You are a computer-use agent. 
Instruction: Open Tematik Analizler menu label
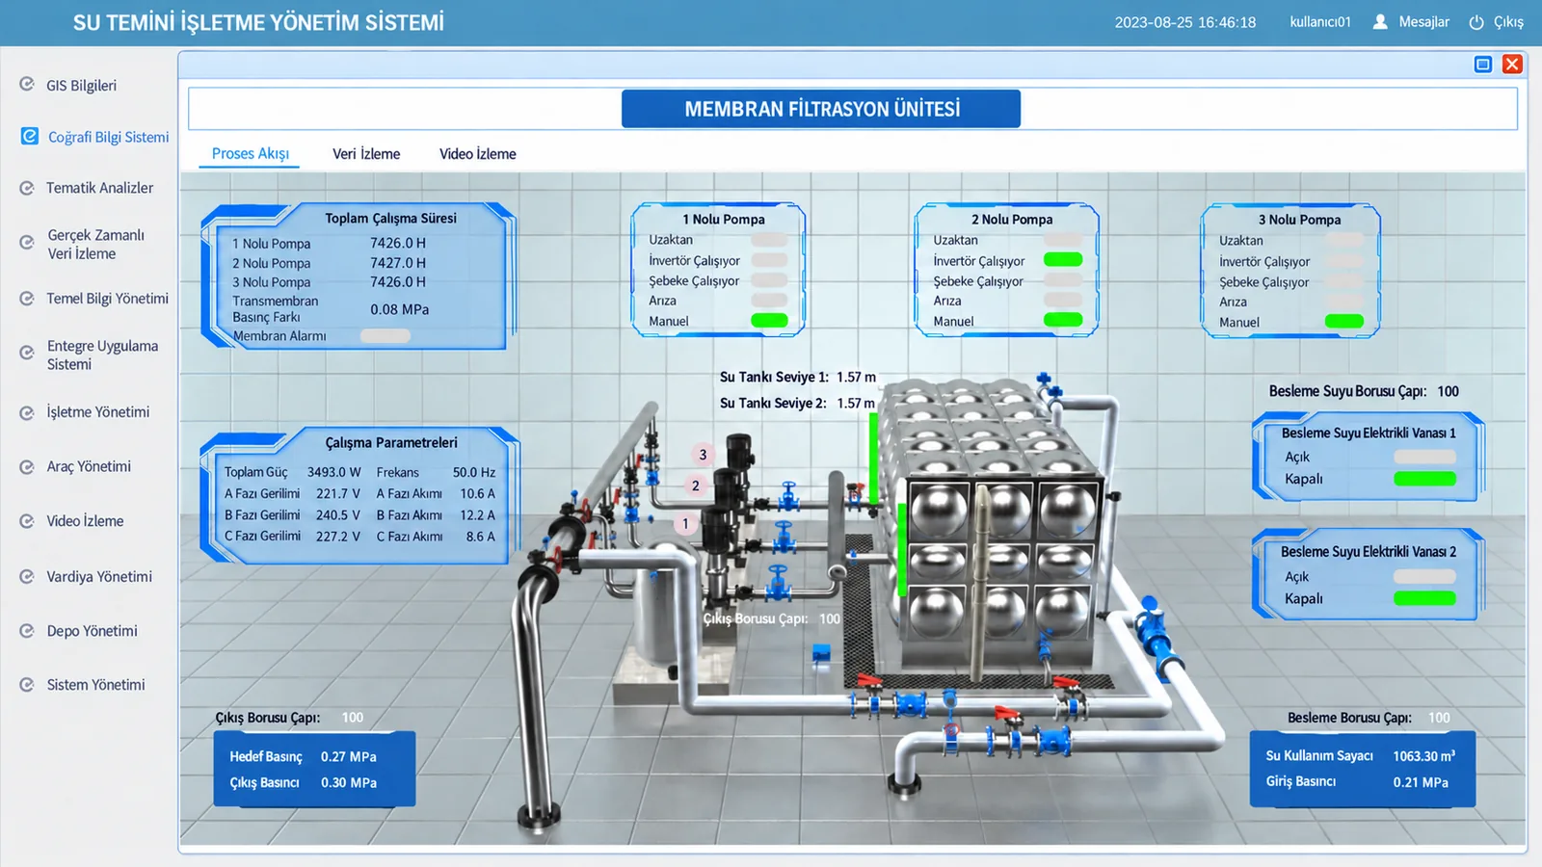click(100, 188)
